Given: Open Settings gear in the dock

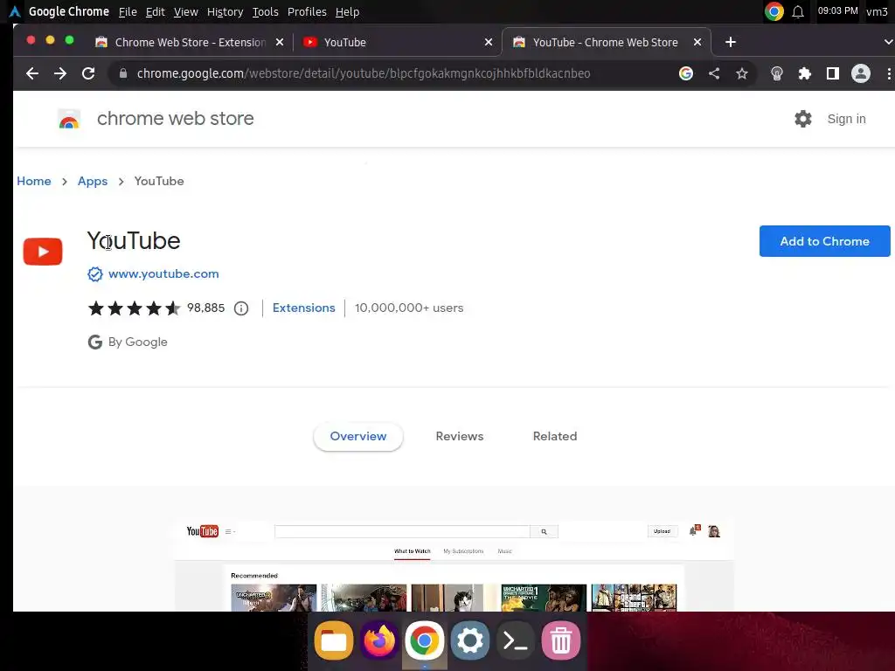Looking at the screenshot, I should pyautogui.click(x=469, y=640).
